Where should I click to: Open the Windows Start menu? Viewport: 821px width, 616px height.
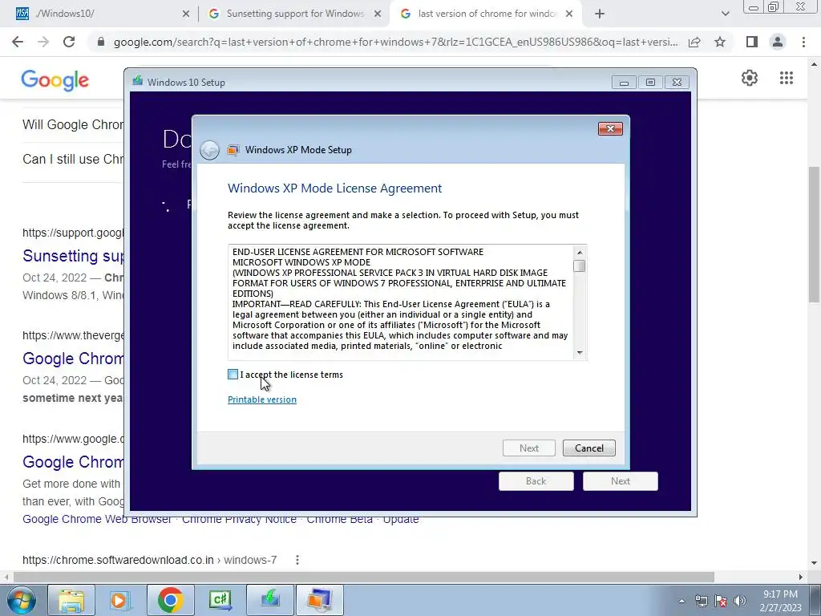[20, 600]
